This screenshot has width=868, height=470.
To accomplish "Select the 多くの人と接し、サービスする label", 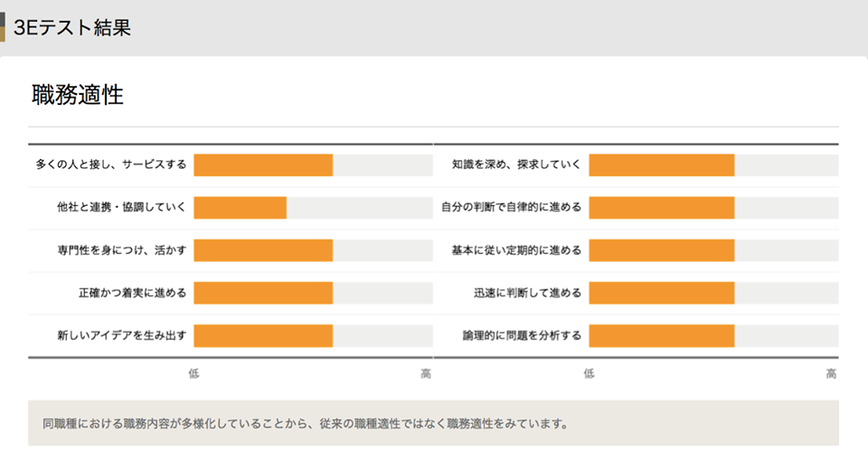I will [110, 165].
